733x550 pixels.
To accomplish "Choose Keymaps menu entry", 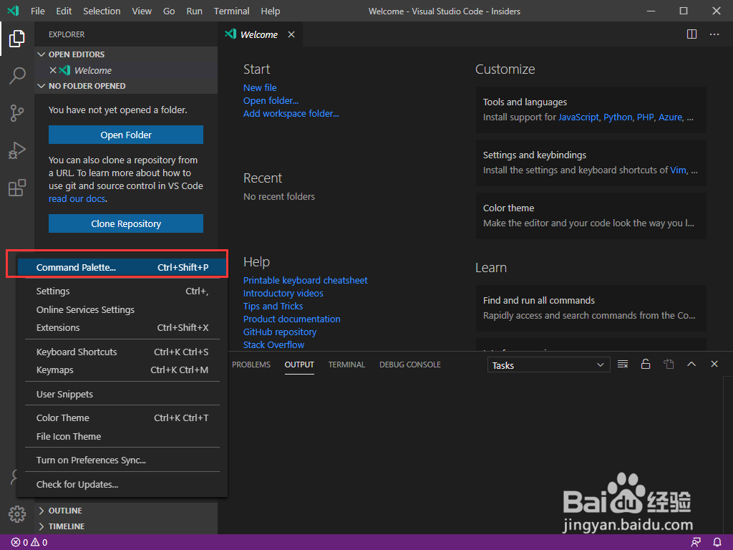I will pos(122,370).
